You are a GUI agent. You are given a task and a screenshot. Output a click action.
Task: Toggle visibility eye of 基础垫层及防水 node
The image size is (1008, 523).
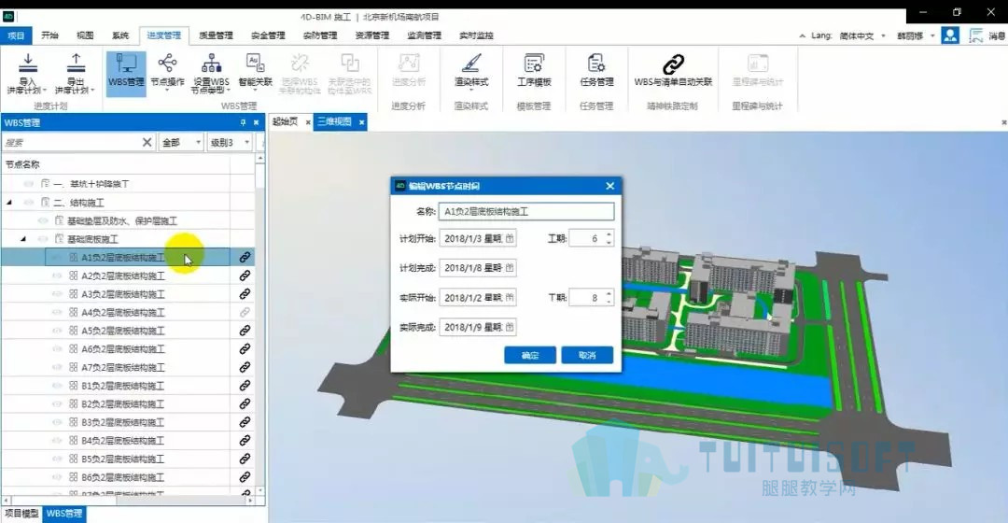(x=43, y=220)
